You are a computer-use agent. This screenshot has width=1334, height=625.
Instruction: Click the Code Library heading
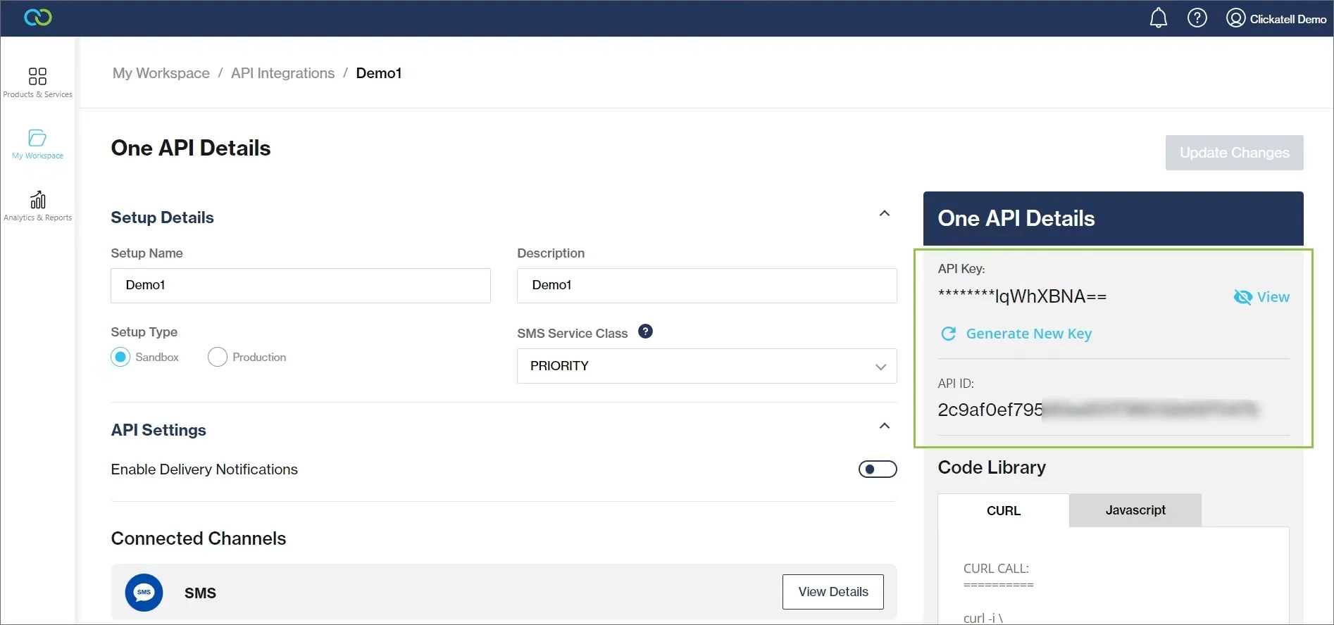[992, 467]
